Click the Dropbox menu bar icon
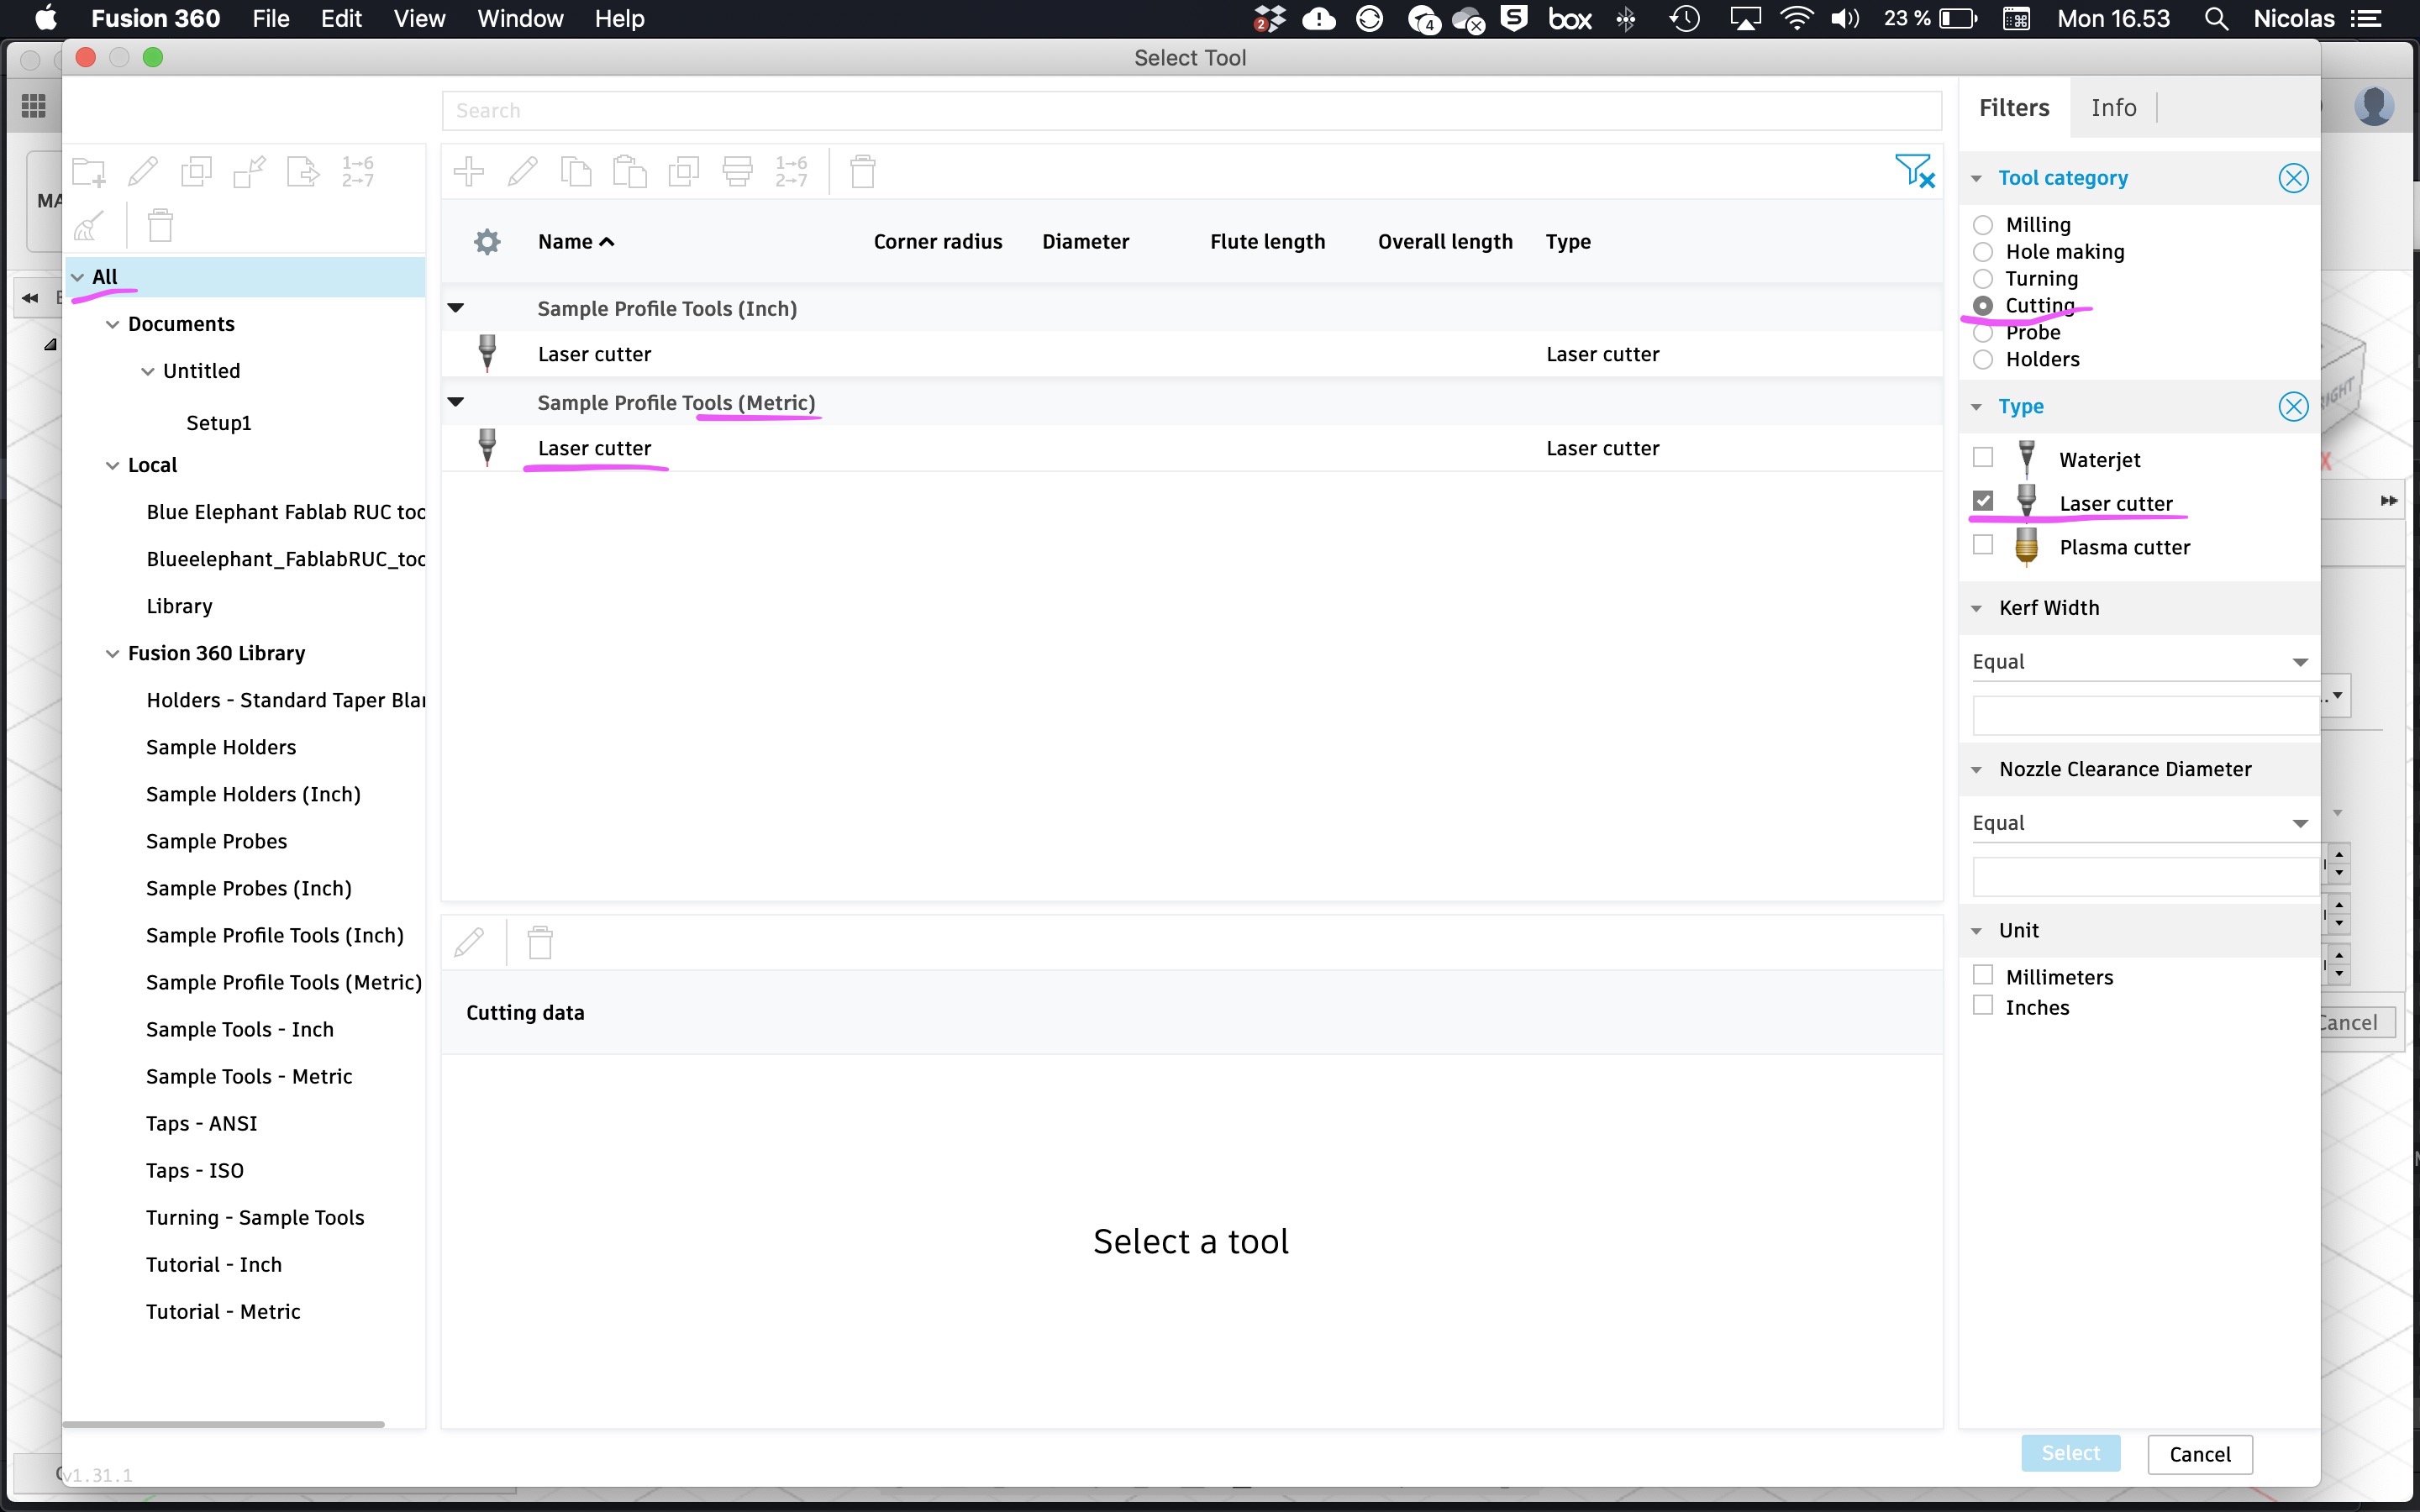Image resolution: width=2420 pixels, height=1512 pixels. coord(1268,19)
